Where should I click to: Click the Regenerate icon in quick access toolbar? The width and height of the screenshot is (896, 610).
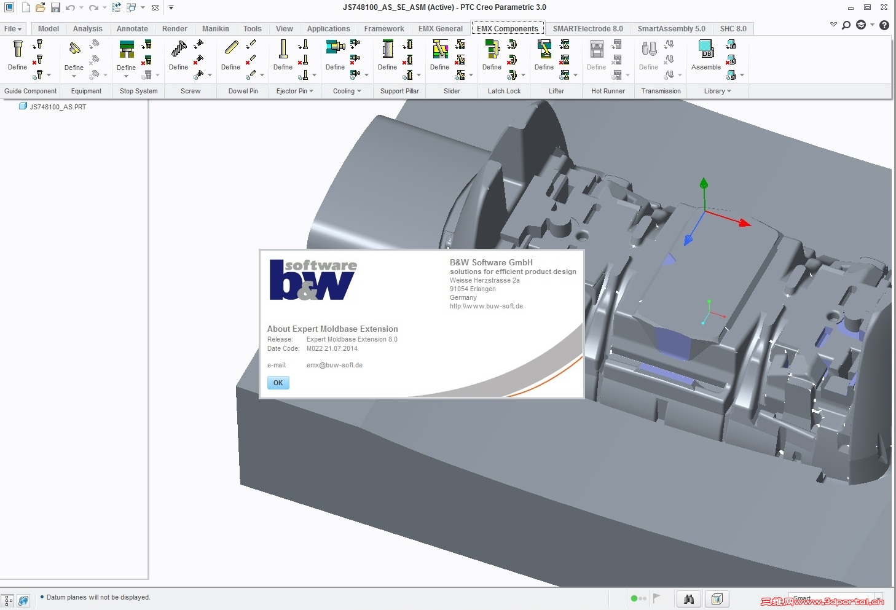(x=116, y=7)
